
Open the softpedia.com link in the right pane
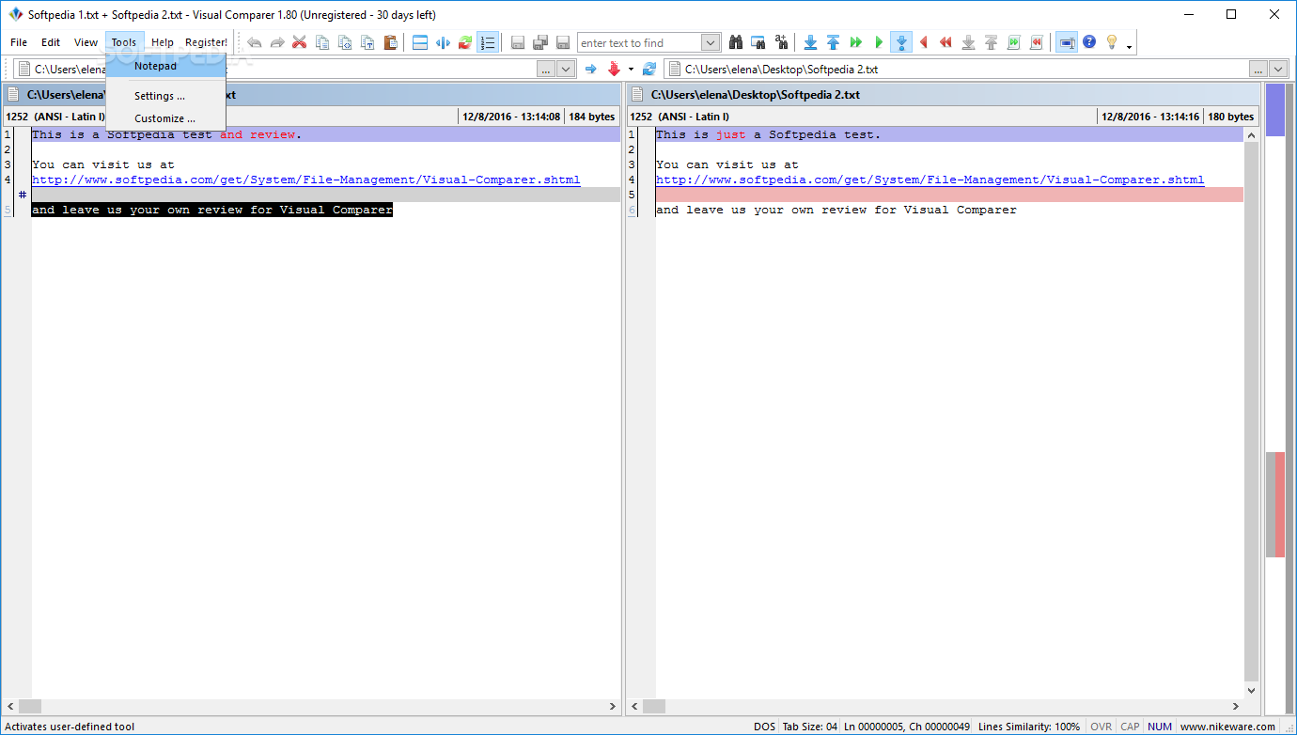(930, 180)
